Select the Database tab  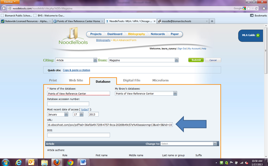point(103,82)
